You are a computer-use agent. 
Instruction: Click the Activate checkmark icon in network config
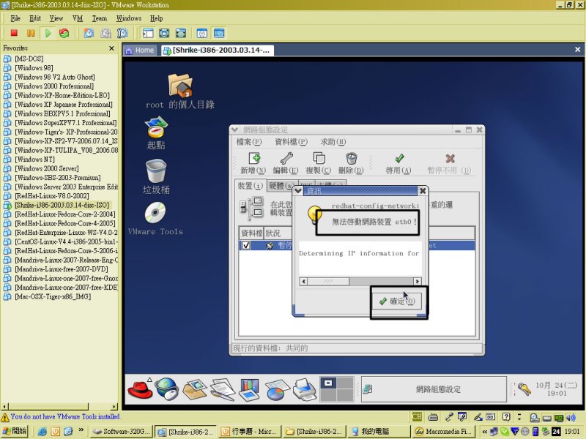click(x=399, y=158)
